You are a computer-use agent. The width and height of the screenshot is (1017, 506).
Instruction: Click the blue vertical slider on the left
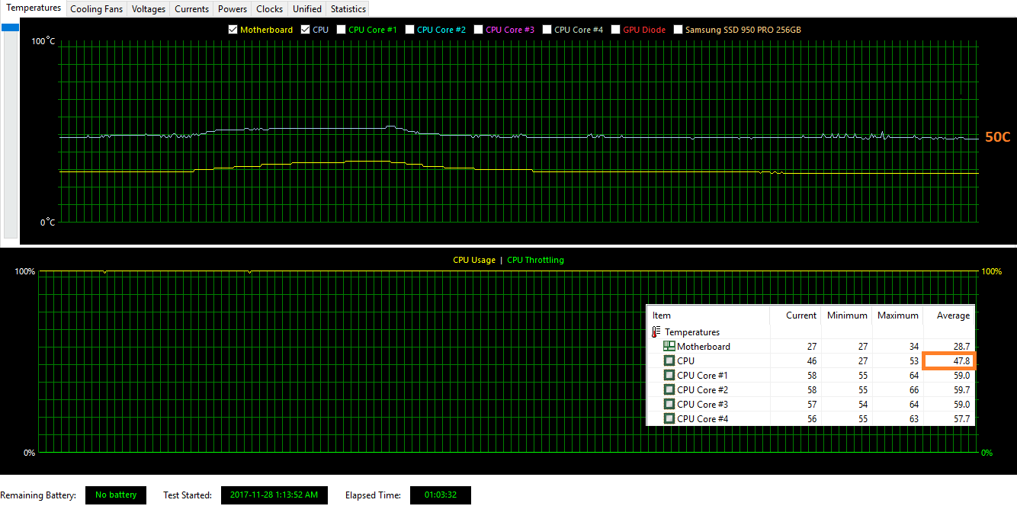pyautogui.click(x=11, y=28)
